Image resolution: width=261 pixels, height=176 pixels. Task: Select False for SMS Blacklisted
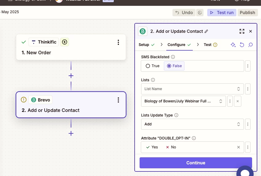coord(174,66)
